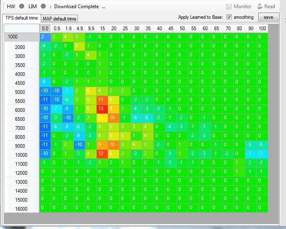Click cell 12 in row 10000
Viewport: 286px width, 229px height.
pyautogui.click(x=102, y=154)
